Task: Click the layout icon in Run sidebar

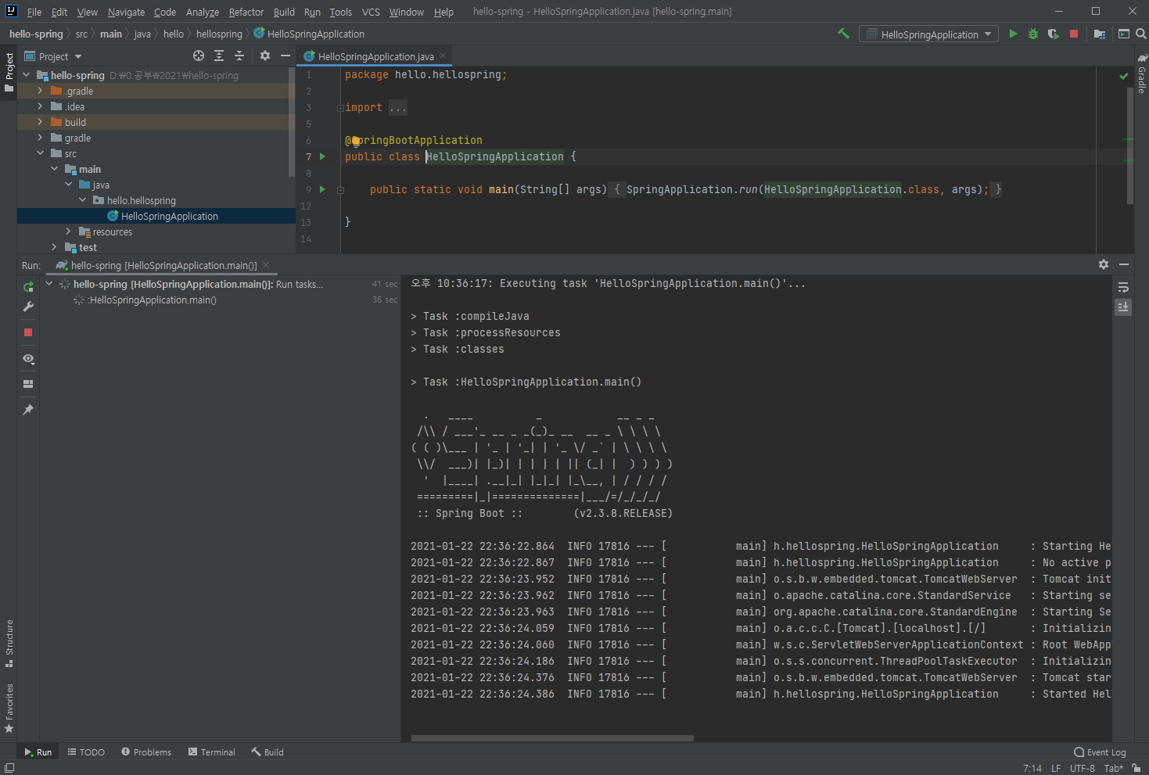Action: (x=28, y=384)
